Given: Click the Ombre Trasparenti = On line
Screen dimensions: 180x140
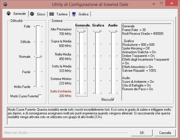Looking at the screenshot, I should click(138, 56).
